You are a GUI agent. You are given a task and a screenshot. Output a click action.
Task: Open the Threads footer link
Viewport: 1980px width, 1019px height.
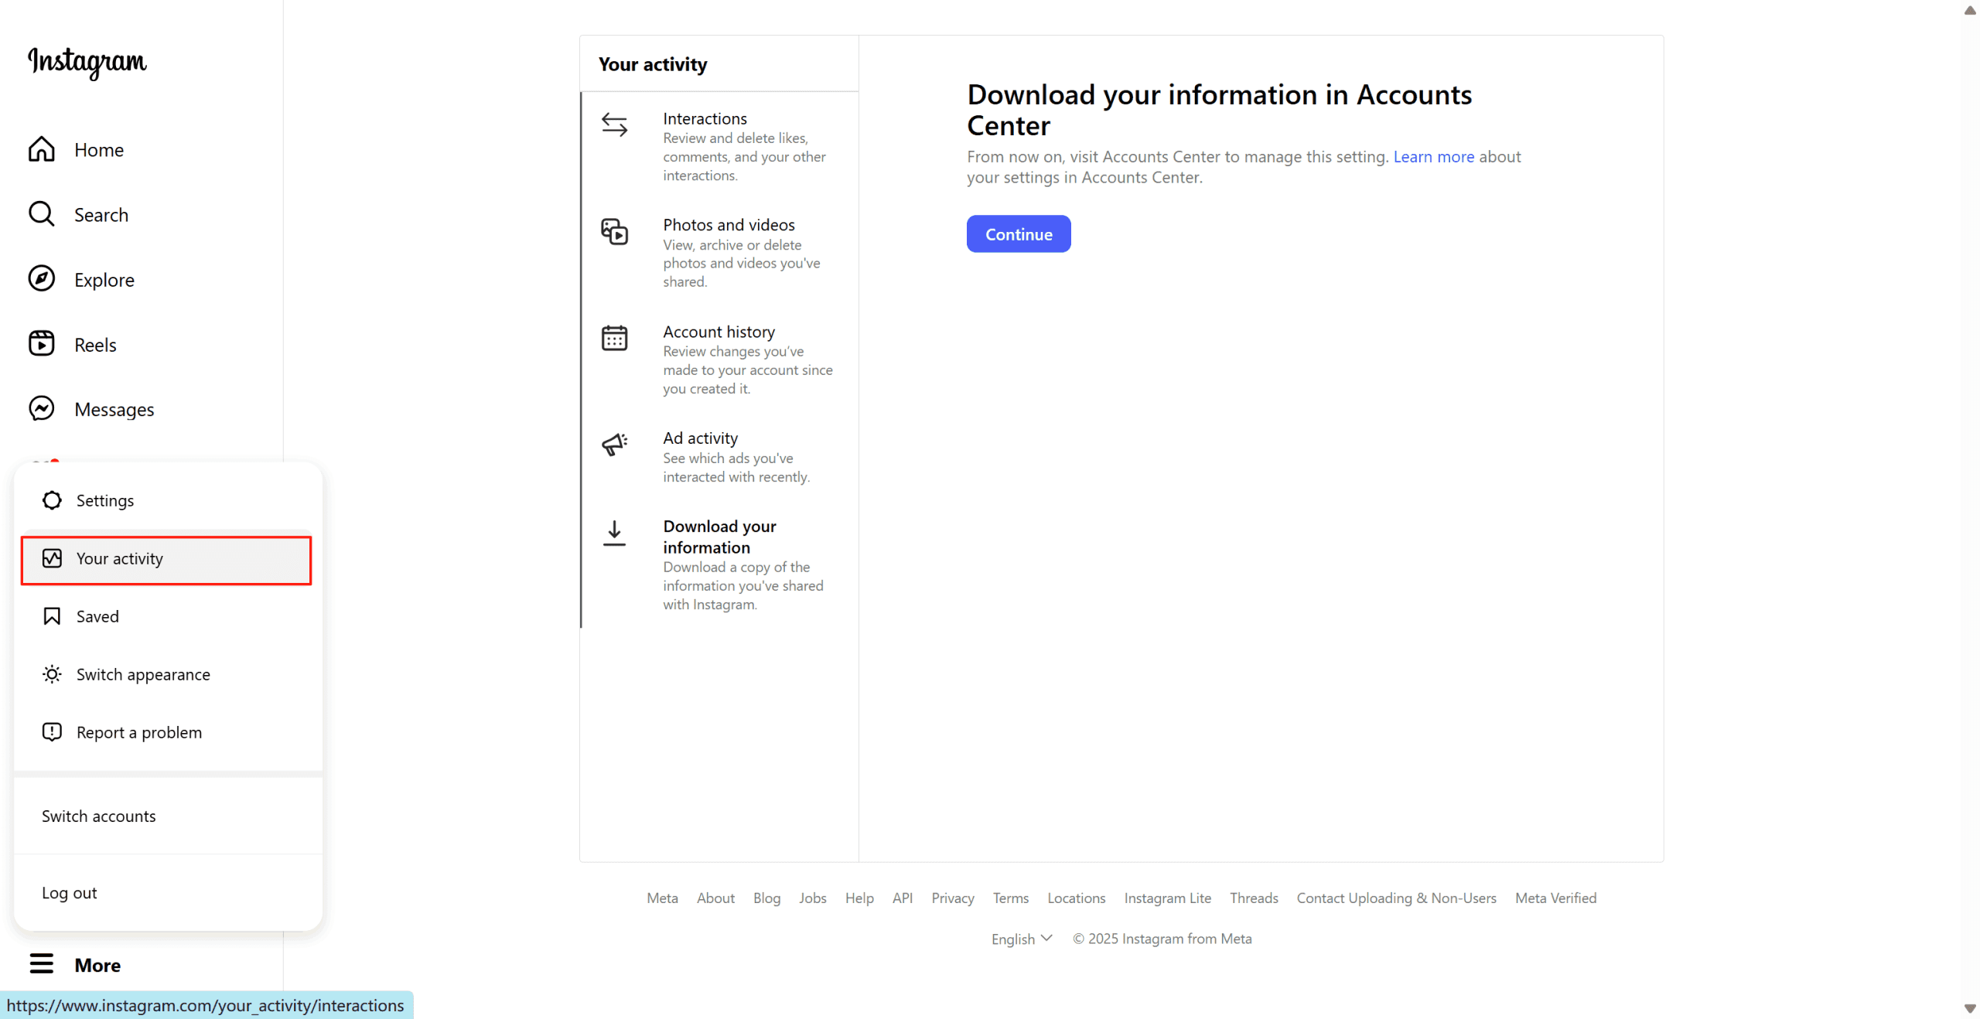click(x=1254, y=898)
